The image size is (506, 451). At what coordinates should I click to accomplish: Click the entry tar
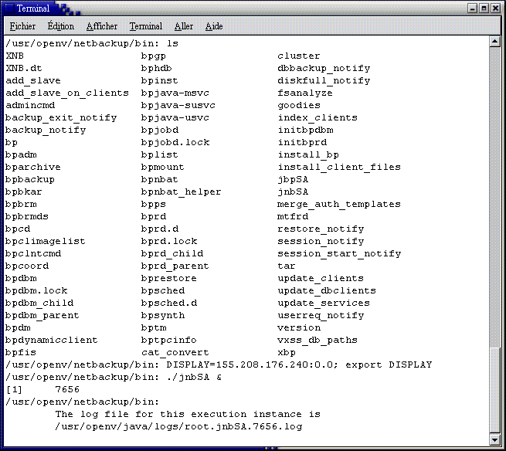click(287, 266)
